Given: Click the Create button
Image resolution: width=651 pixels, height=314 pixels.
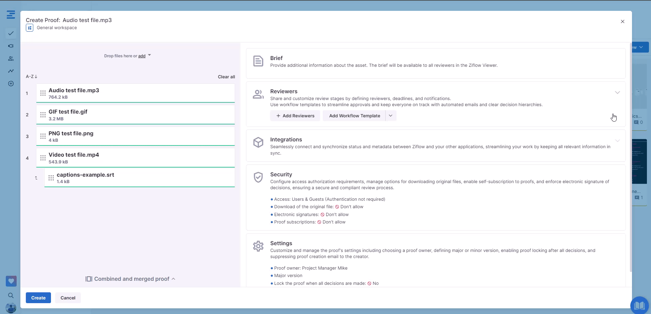Looking at the screenshot, I should 38,298.
